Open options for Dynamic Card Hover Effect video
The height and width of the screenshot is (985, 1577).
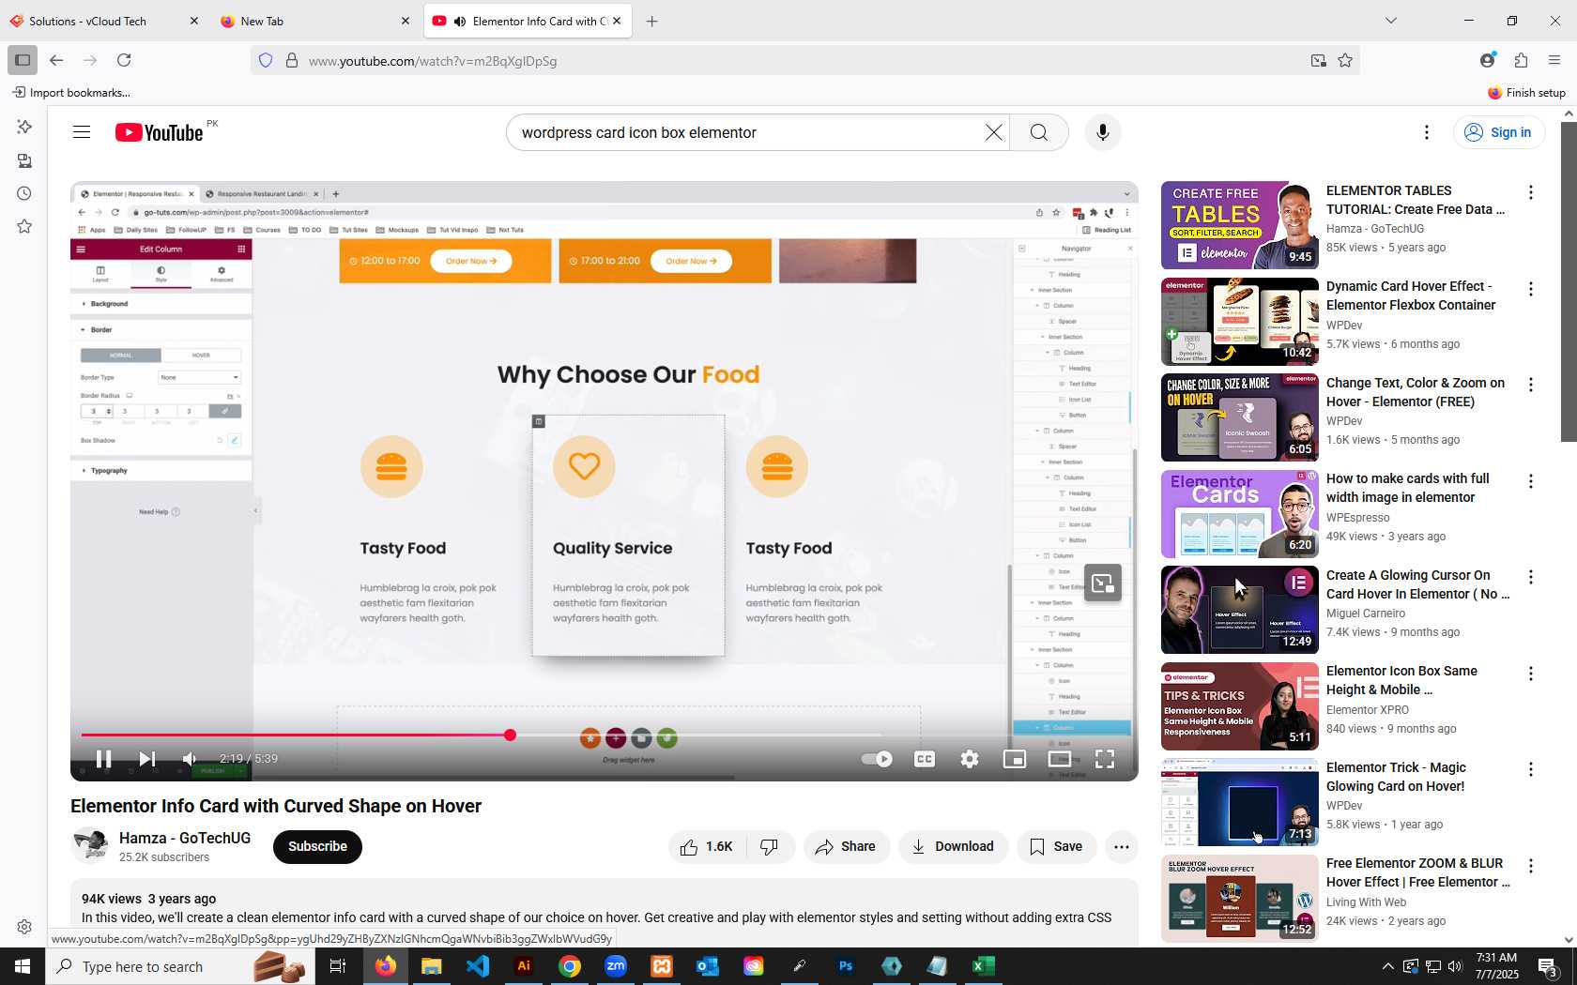pos(1531,289)
